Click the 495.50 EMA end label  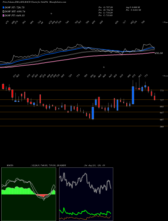point(159,53)
